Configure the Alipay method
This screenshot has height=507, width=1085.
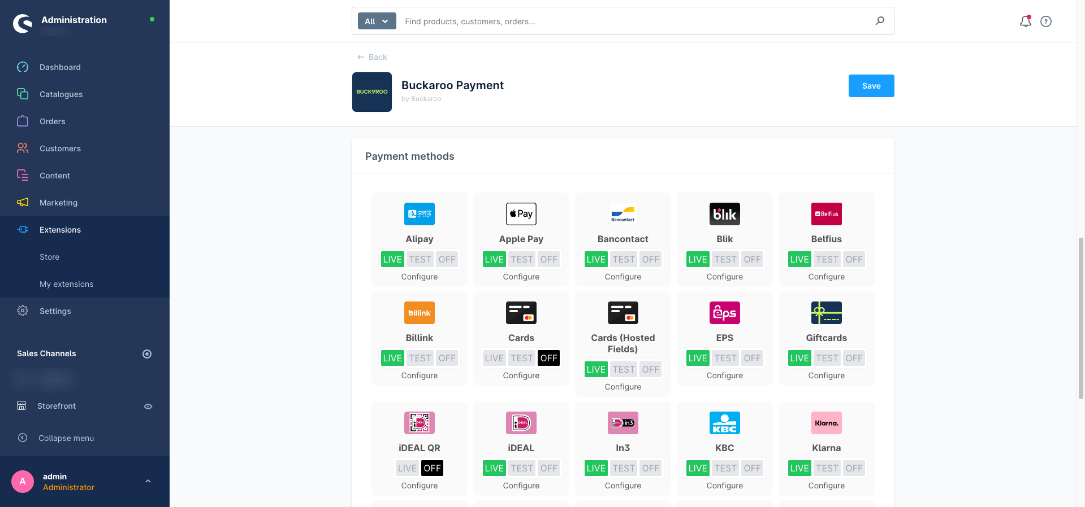tap(420, 277)
